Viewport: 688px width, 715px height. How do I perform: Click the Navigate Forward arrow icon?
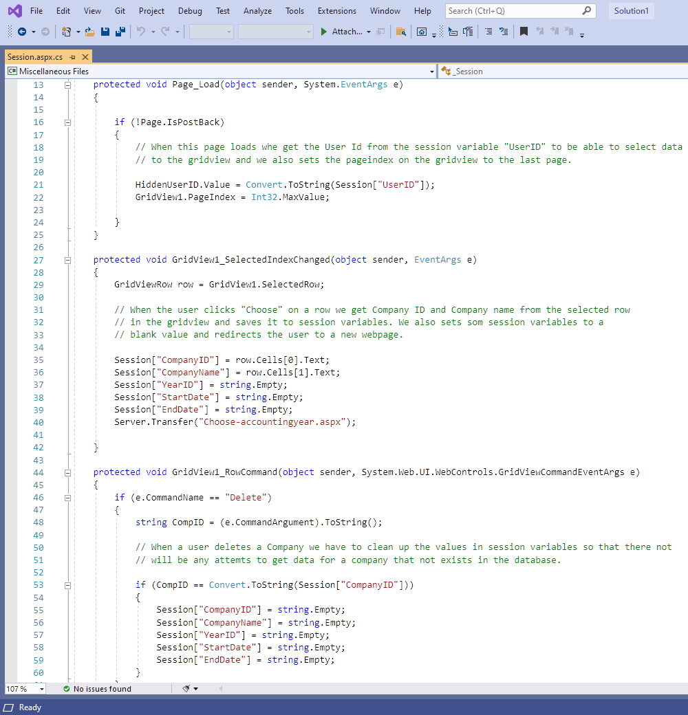pos(45,32)
